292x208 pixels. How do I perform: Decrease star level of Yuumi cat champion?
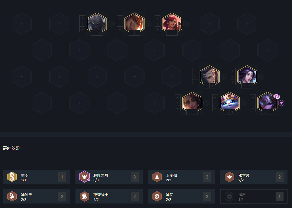point(227,112)
